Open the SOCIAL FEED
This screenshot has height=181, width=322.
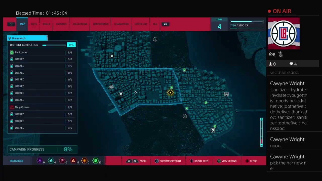click(199, 161)
